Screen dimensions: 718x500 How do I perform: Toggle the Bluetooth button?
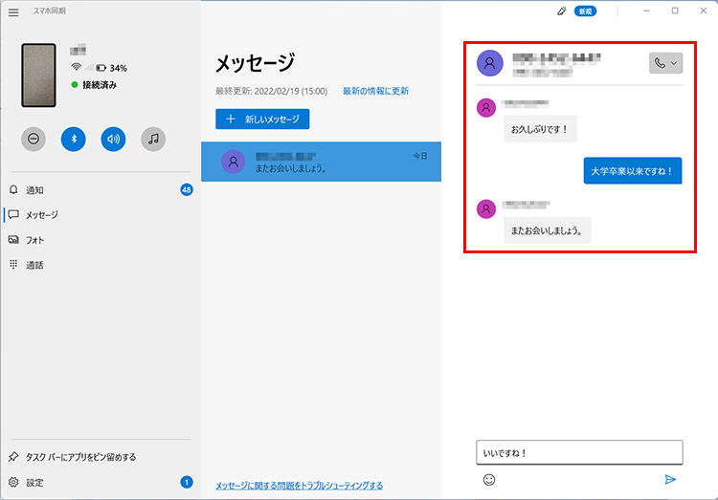pos(74,139)
